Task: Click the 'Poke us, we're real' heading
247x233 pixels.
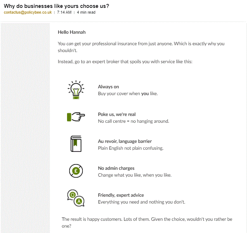Action: click(117, 115)
